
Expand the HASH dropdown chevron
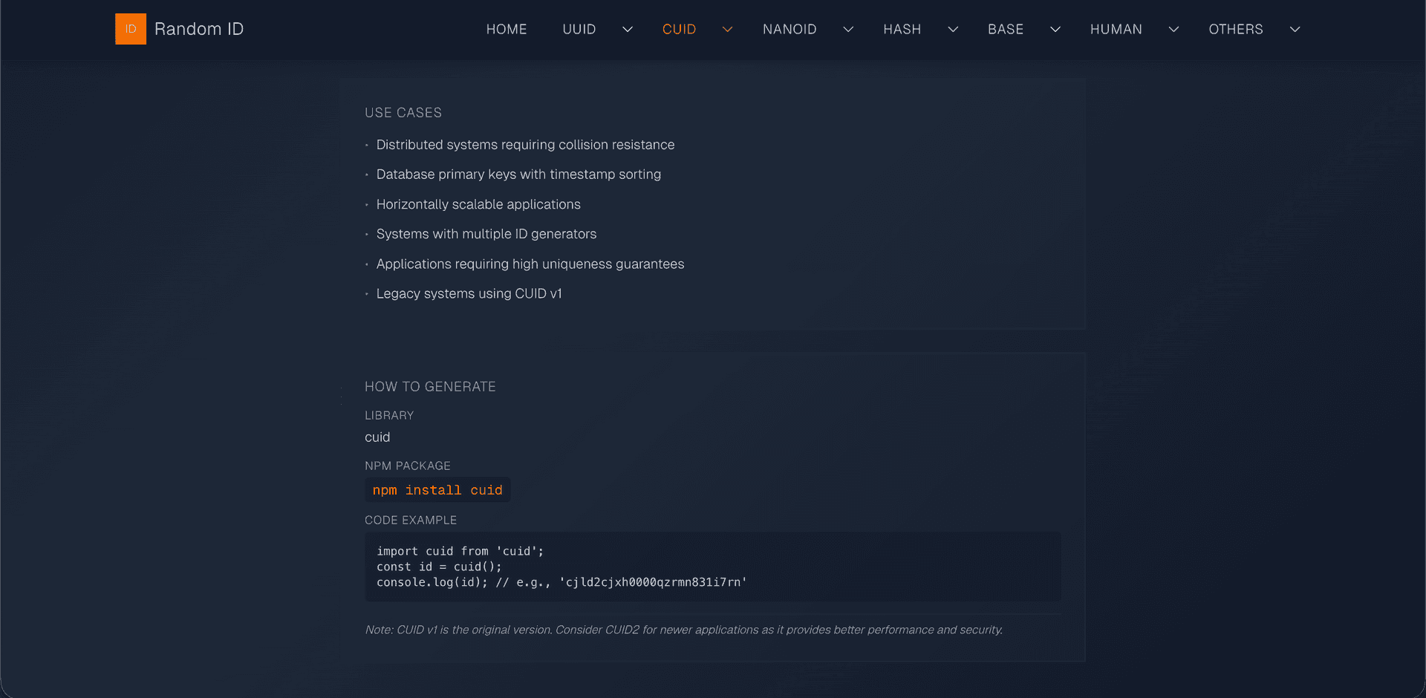pyautogui.click(x=953, y=29)
